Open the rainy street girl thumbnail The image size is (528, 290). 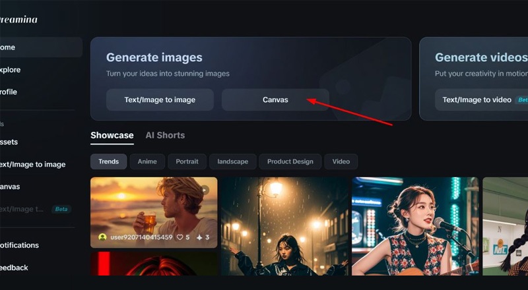(x=284, y=227)
